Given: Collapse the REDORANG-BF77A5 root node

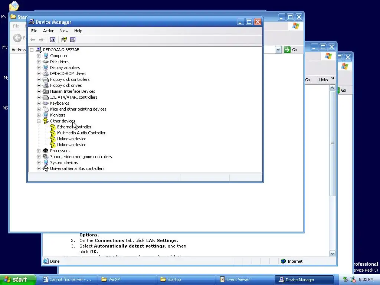Looking at the screenshot, I should click(32, 50).
